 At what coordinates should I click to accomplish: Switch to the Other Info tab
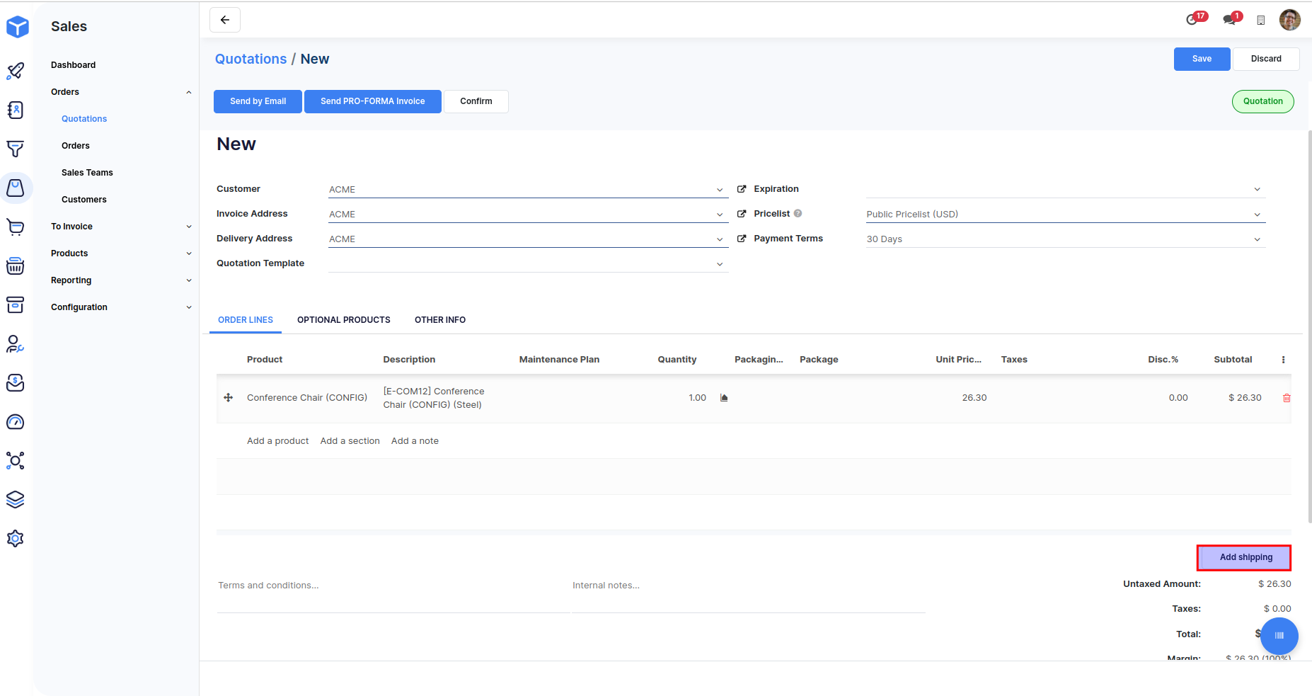(439, 320)
